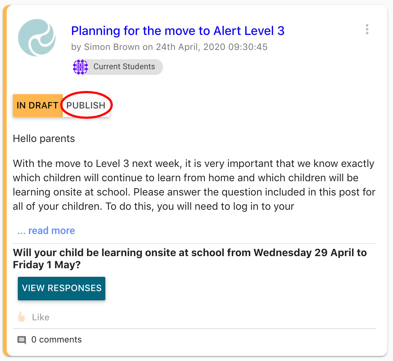The height and width of the screenshot is (361, 393).
Task: Toggle the IN DRAFT status button
Action: click(x=37, y=106)
